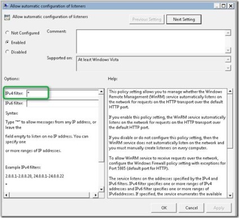Click the Next Setting button
This screenshot has height=218, width=239.
(184, 19)
